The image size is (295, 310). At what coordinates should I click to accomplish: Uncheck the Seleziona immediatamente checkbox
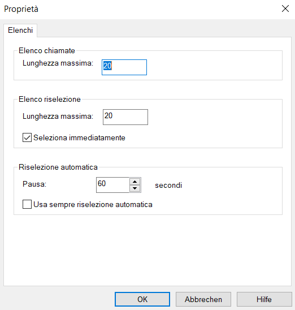[x=27, y=137]
